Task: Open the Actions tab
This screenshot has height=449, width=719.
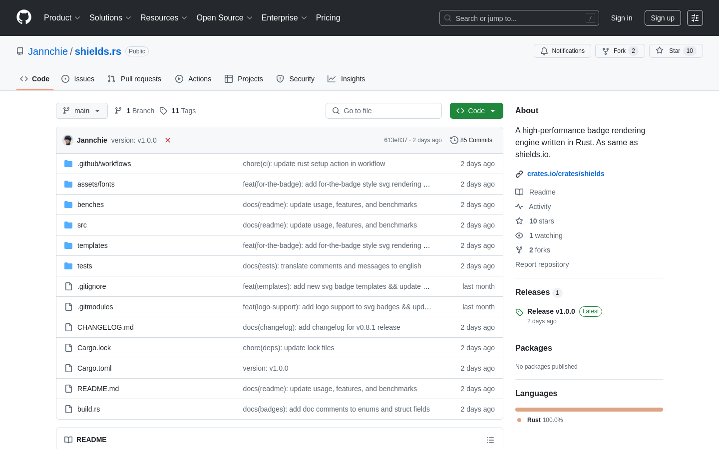Action: click(193, 79)
